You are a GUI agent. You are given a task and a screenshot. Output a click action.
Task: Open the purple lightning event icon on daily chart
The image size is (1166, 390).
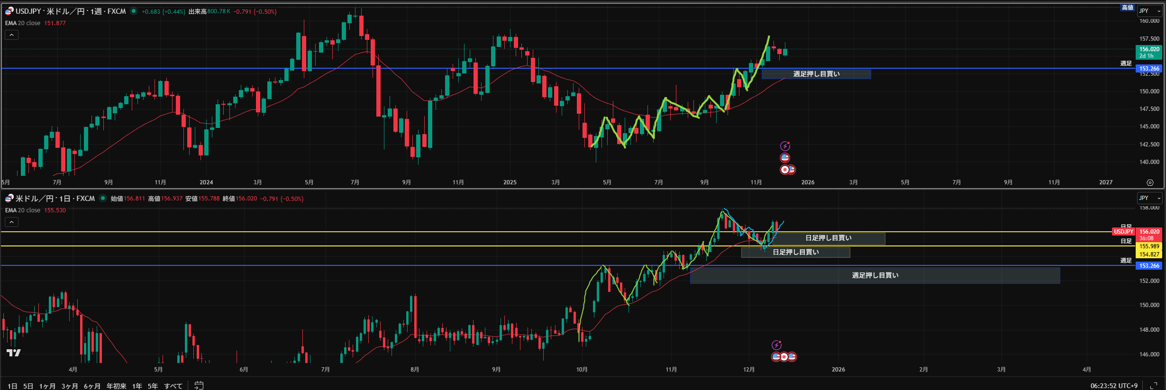click(776, 345)
